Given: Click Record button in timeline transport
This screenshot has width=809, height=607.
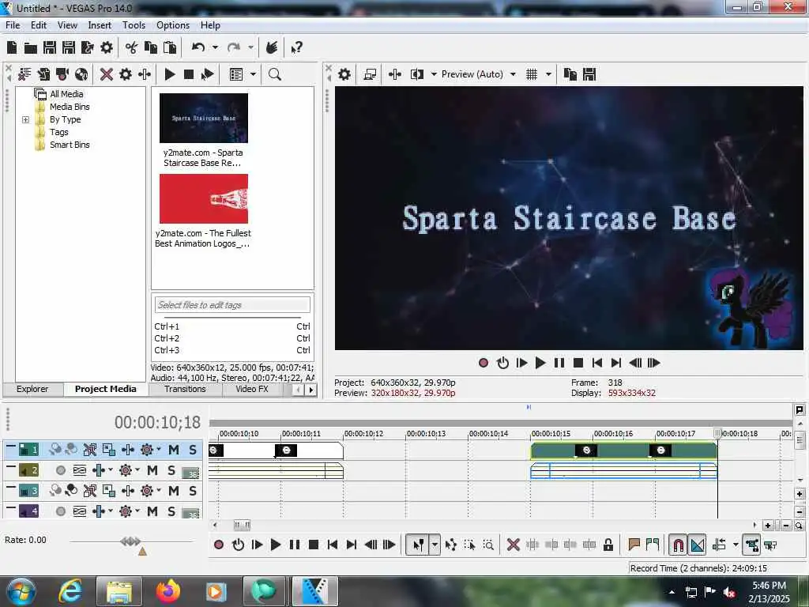Looking at the screenshot, I should (219, 545).
